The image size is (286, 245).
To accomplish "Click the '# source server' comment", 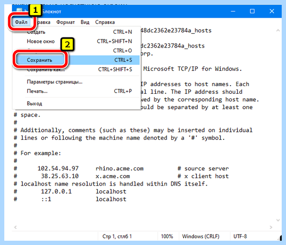I will pyautogui.click(x=203, y=168).
